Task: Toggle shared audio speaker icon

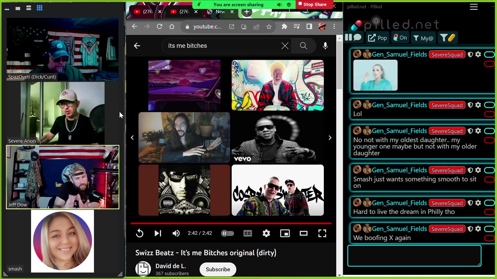Action: 280,5
